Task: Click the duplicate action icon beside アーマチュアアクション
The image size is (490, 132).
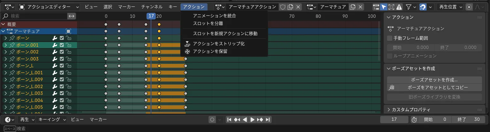Action: tap(290, 7)
